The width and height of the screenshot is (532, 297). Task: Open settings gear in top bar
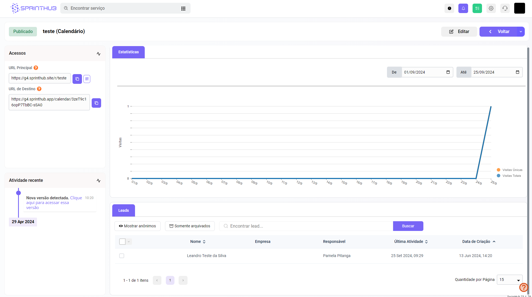point(491,8)
